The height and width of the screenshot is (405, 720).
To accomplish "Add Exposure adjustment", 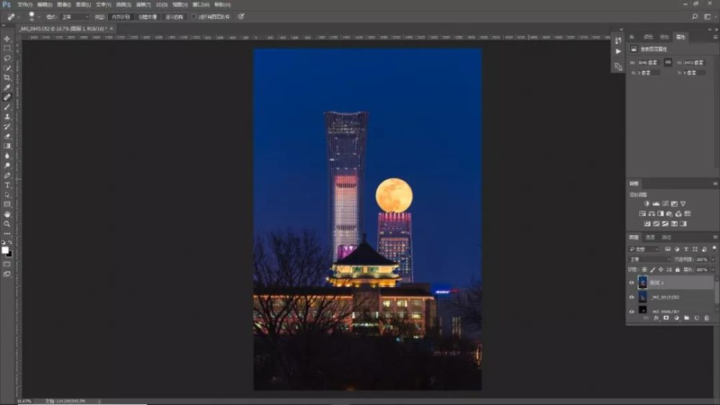I will click(674, 204).
